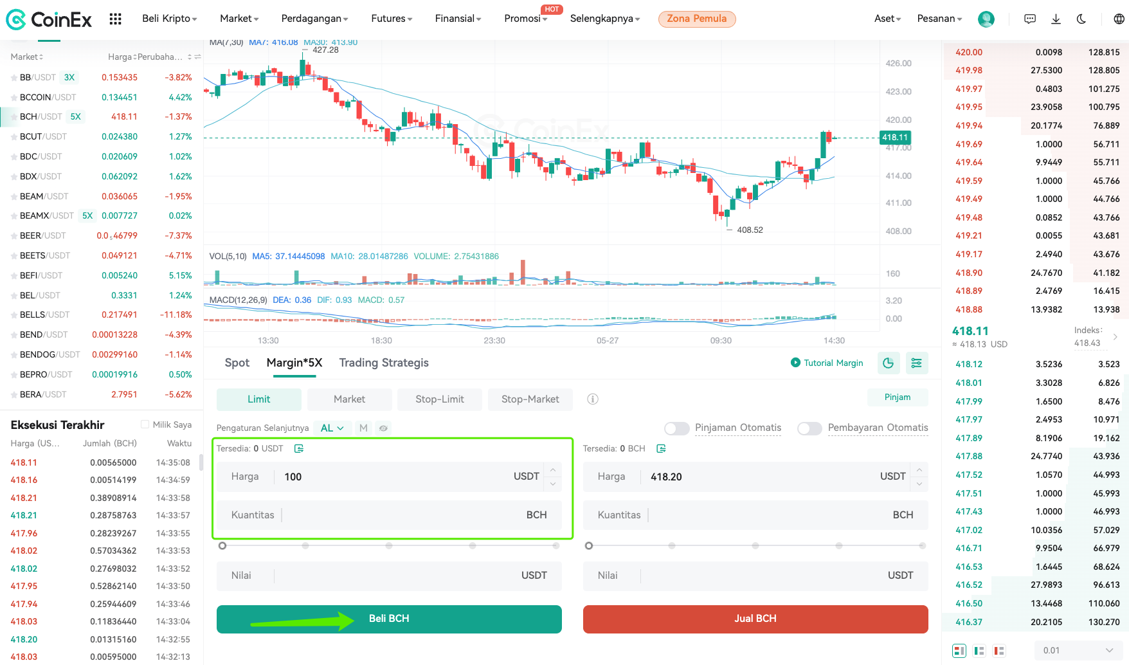Viewport: 1129px width, 665px height.
Task: Click the M setting icon
Action: [x=363, y=428]
